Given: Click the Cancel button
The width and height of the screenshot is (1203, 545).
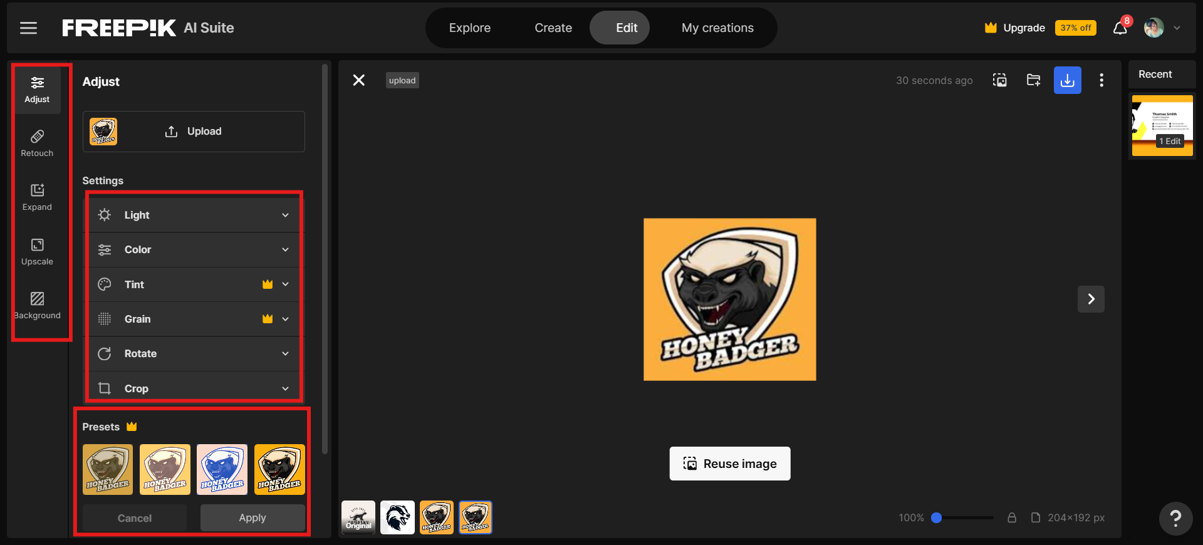Looking at the screenshot, I should tap(135, 518).
